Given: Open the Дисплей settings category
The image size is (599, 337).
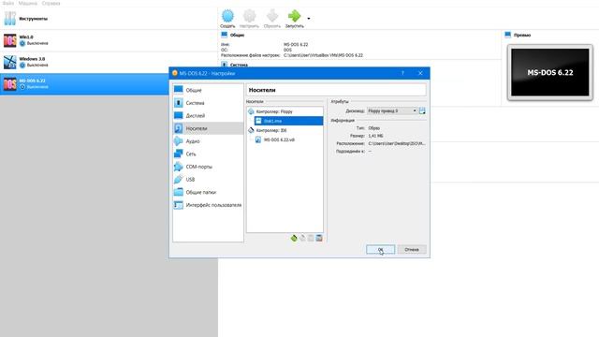Looking at the screenshot, I should pos(208,116).
